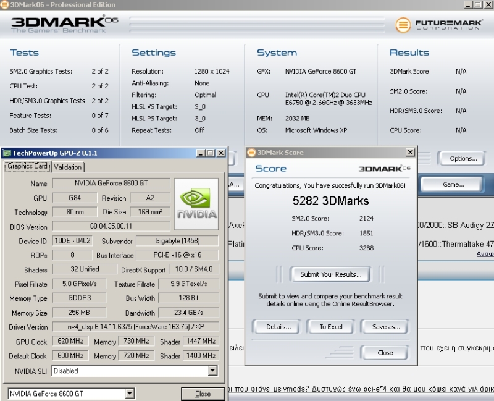Click the Texture Fillrate field
The image size is (494, 401).
pyautogui.click(x=188, y=284)
